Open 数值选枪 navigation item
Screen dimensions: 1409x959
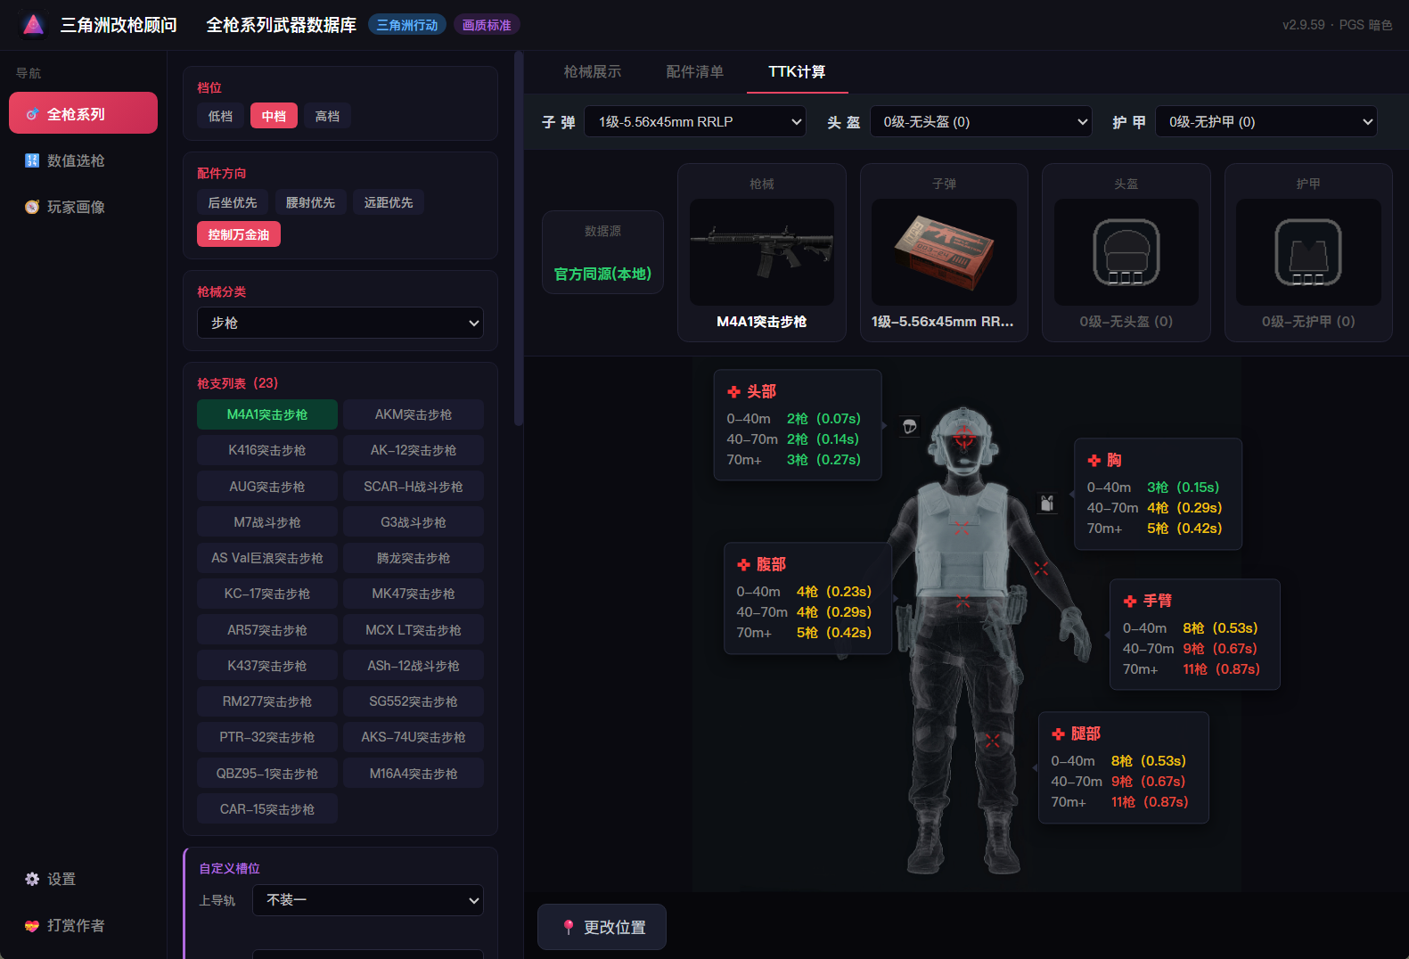[x=83, y=160]
